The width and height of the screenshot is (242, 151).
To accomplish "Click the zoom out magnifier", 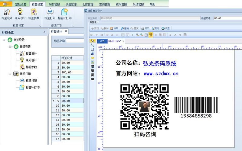I will 137,35.
